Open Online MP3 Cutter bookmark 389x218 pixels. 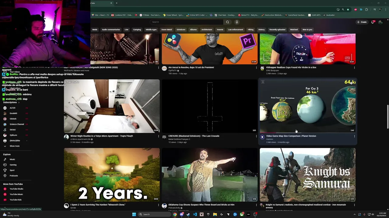tap(197, 15)
